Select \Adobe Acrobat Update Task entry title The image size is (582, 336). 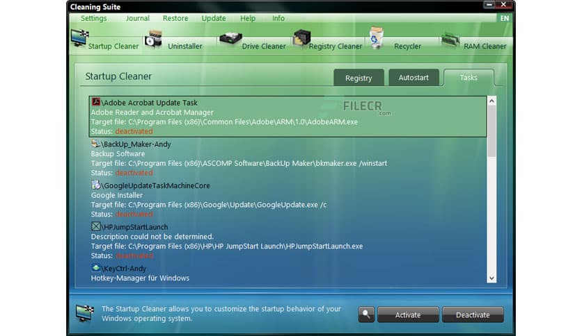(149, 103)
